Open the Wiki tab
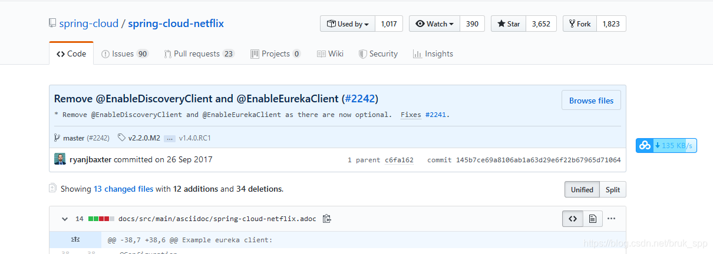Image resolution: width=713 pixels, height=254 pixels. [x=330, y=54]
